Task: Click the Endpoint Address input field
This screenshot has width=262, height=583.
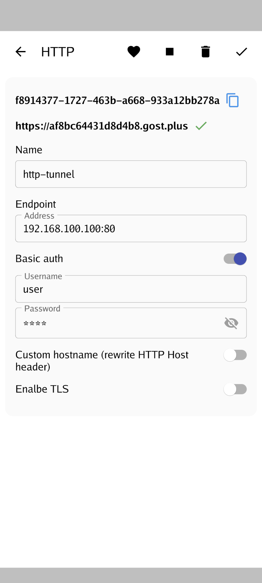Action: [x=131, y=228]
